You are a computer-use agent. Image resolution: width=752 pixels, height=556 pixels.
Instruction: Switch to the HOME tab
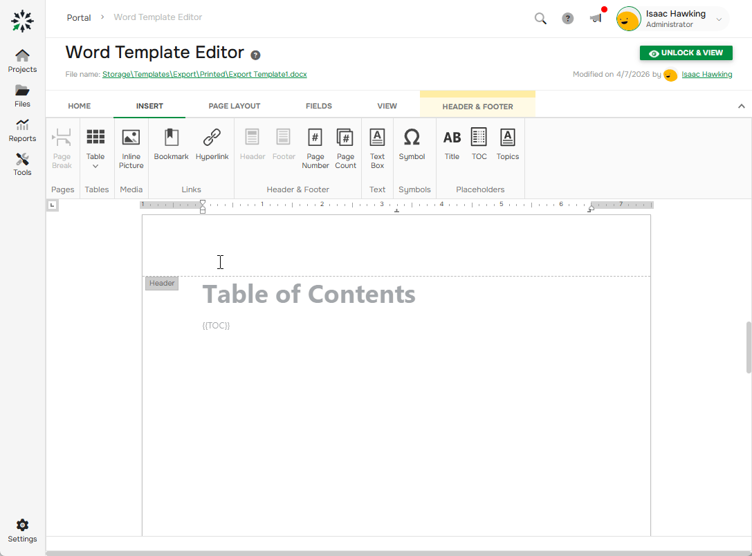pyautogui.click(x=79, y=106)
